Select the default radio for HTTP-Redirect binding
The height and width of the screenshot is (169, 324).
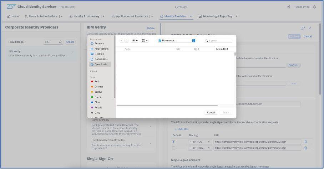pos(173,148)
